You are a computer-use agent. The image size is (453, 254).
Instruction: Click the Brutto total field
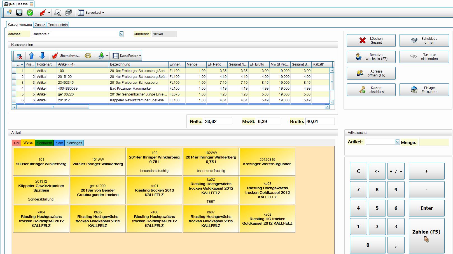click(x=320, y=121)
